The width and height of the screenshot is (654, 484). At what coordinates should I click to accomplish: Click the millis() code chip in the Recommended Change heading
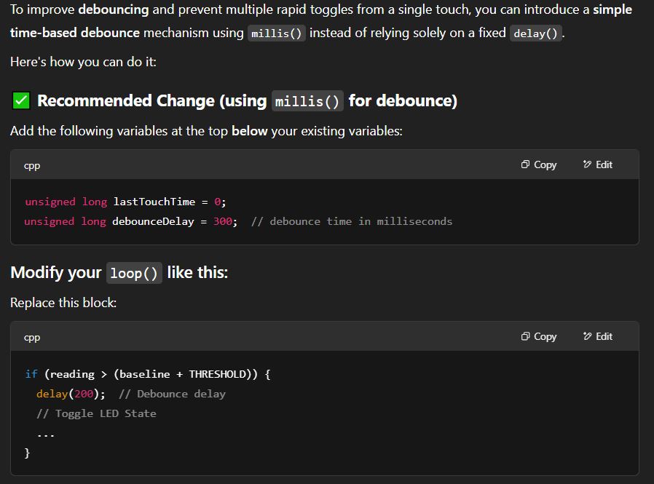307,101
